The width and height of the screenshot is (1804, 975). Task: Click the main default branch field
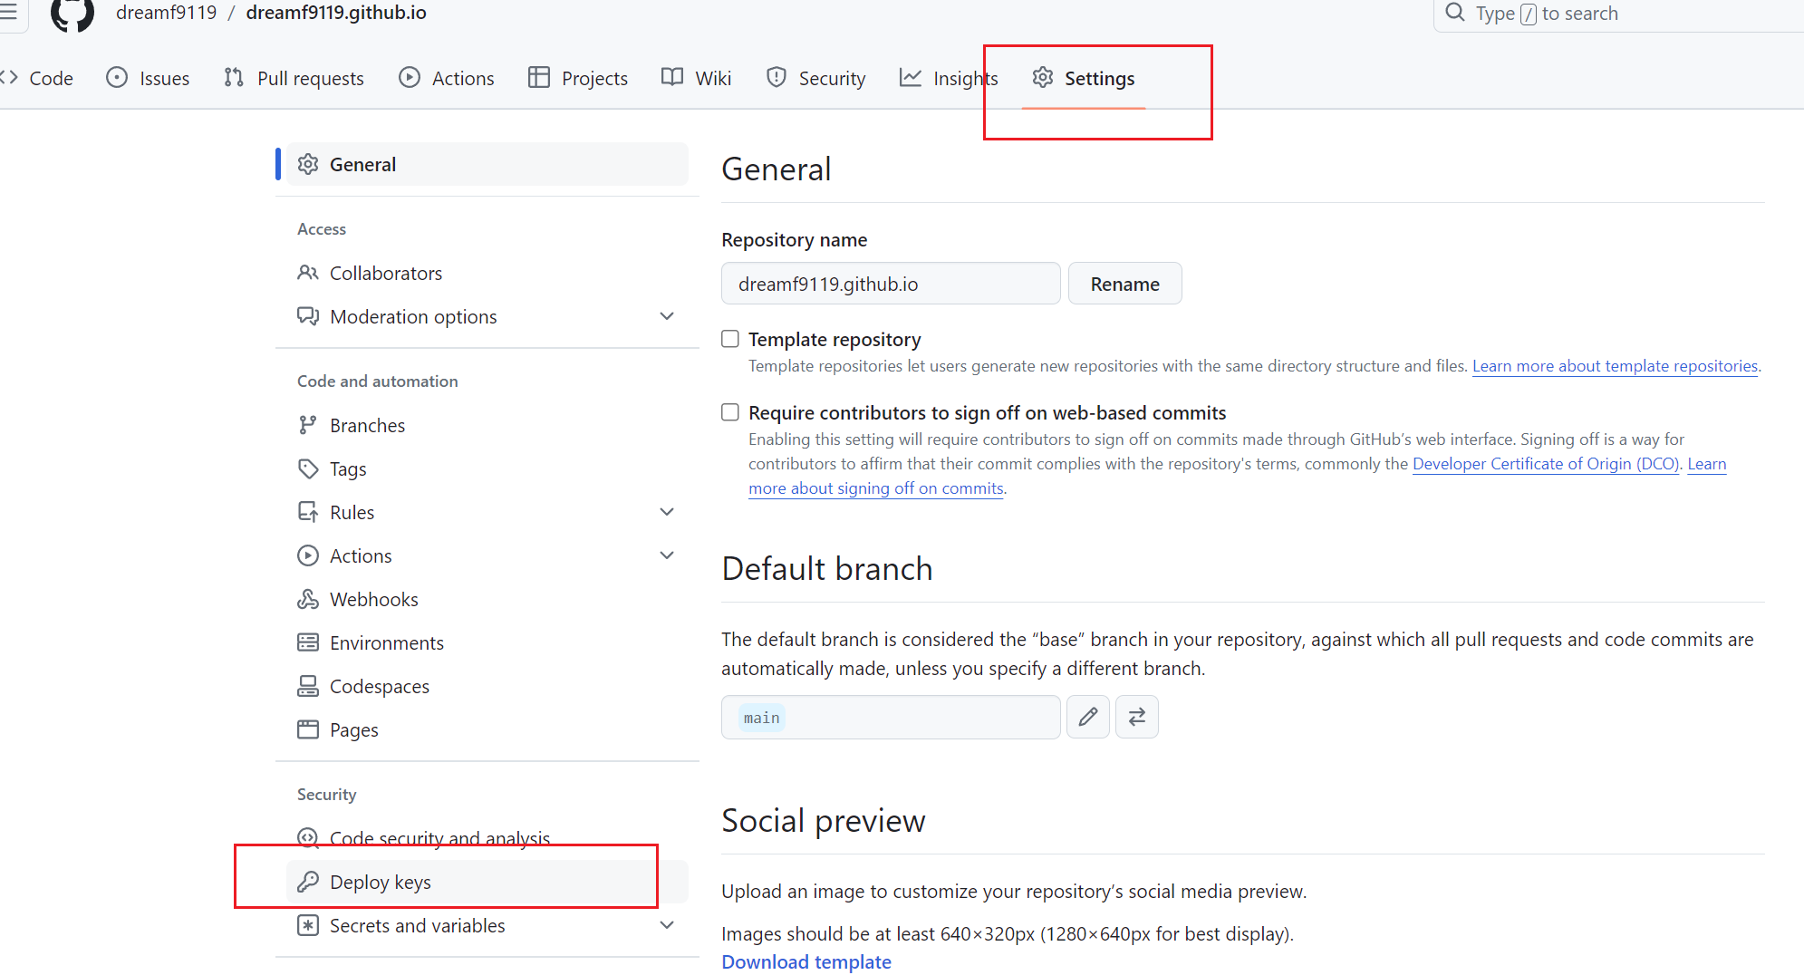click(891, 717)
